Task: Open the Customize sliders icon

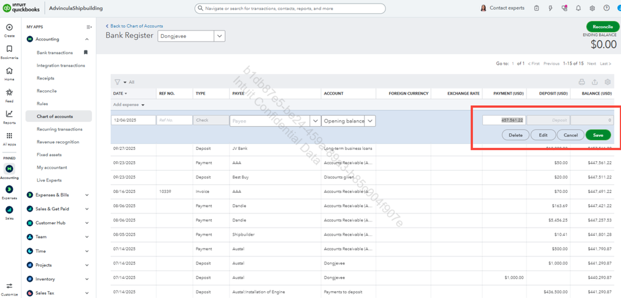Action: (x=9, y=286)
